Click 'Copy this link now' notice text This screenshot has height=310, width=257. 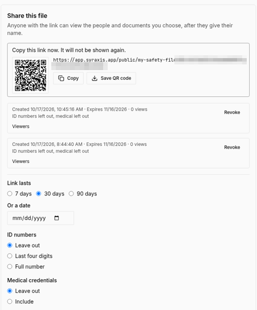[69, 50]
